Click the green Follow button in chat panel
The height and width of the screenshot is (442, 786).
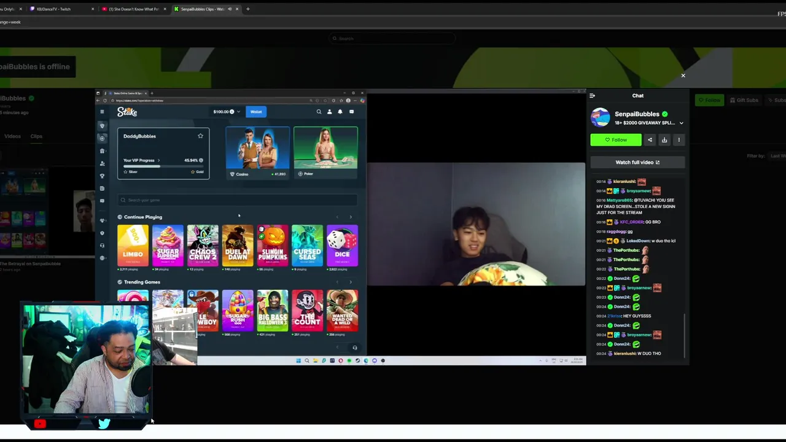point(616,140)
